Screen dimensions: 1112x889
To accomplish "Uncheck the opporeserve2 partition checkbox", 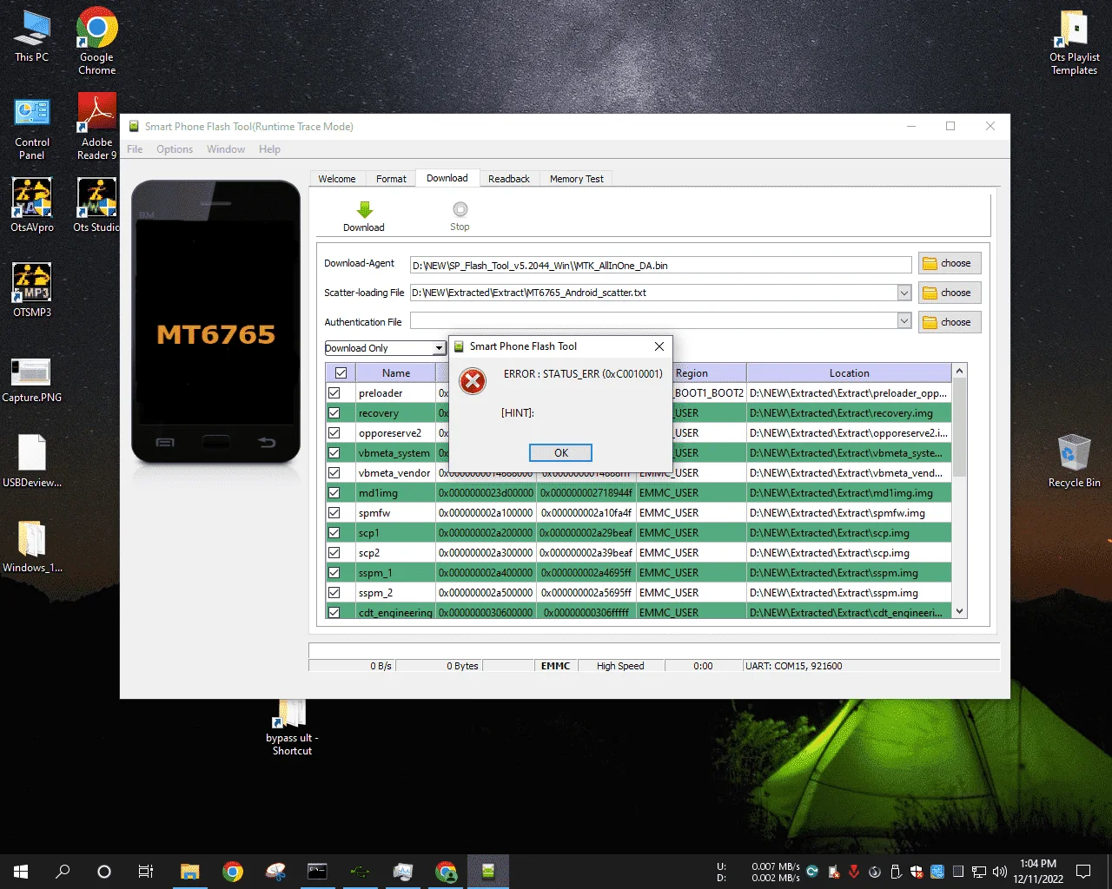I will point(334,433).
